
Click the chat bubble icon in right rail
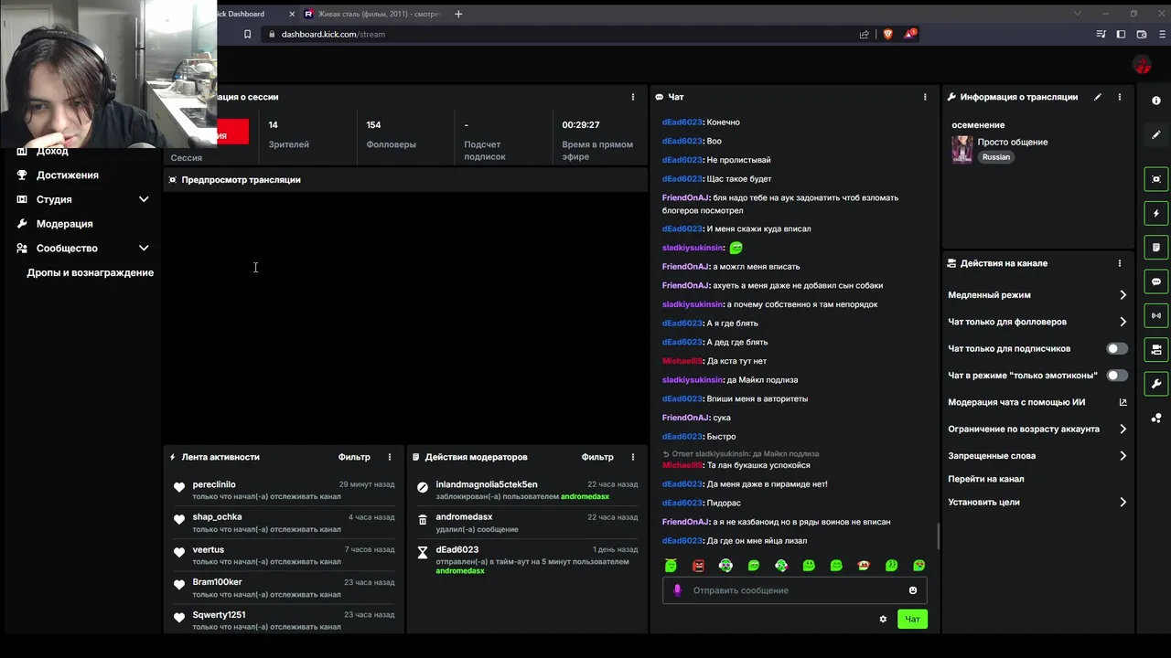click(1156, 281)
